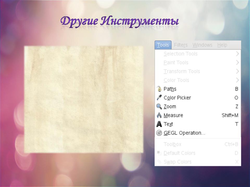Choose Color Tools menu entry

pos(198,80)
